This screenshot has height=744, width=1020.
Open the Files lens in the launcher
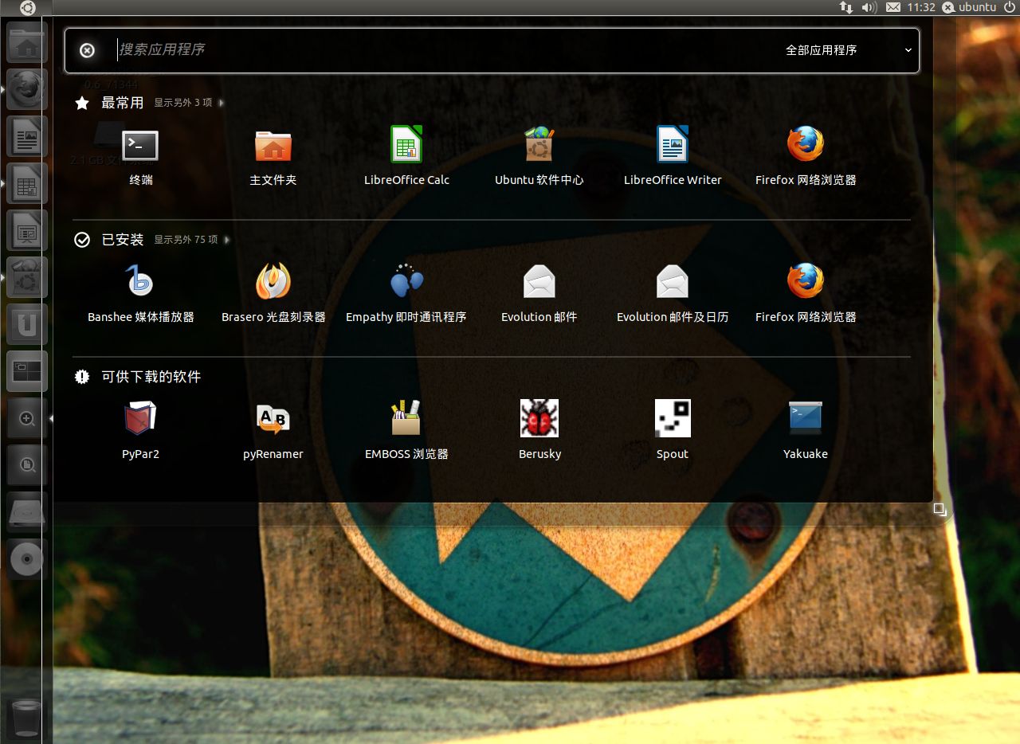27,465
